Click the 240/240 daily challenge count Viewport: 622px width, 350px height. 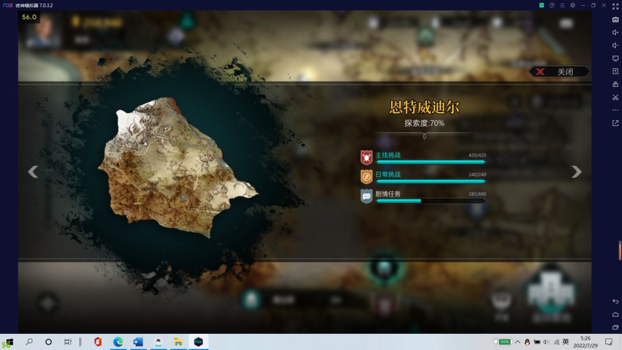[x=477, y=175]
